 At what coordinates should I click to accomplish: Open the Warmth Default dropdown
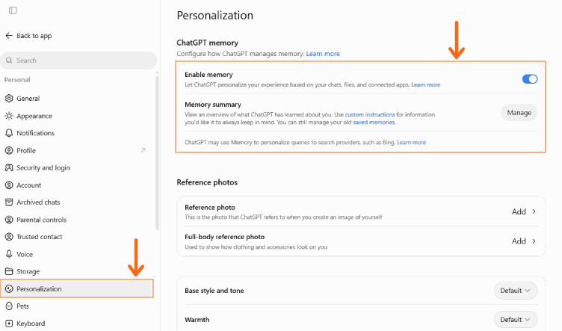pyautogui.click(x=516, y=320)
